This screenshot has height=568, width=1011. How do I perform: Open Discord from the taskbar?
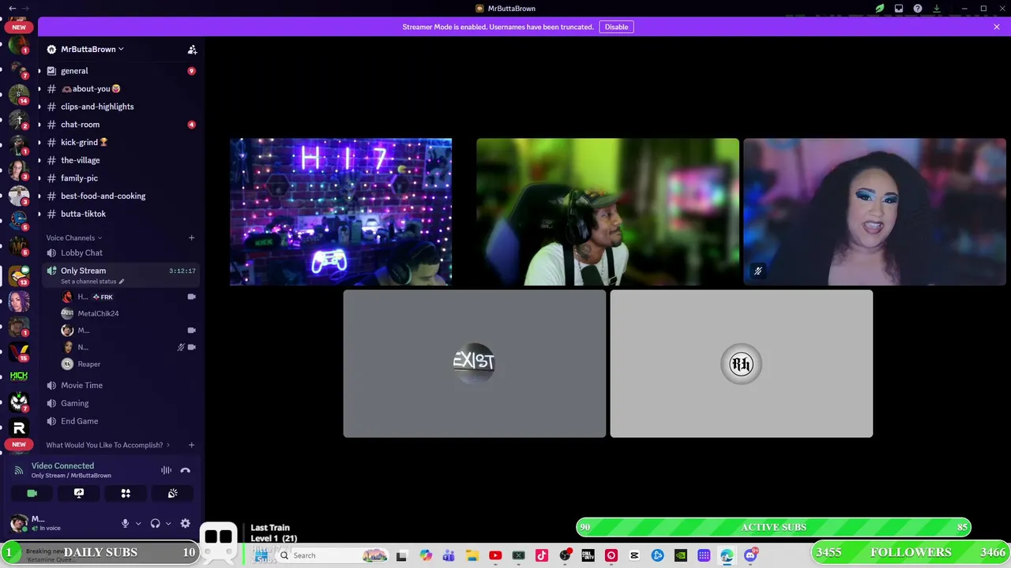(x=750, y=555)
